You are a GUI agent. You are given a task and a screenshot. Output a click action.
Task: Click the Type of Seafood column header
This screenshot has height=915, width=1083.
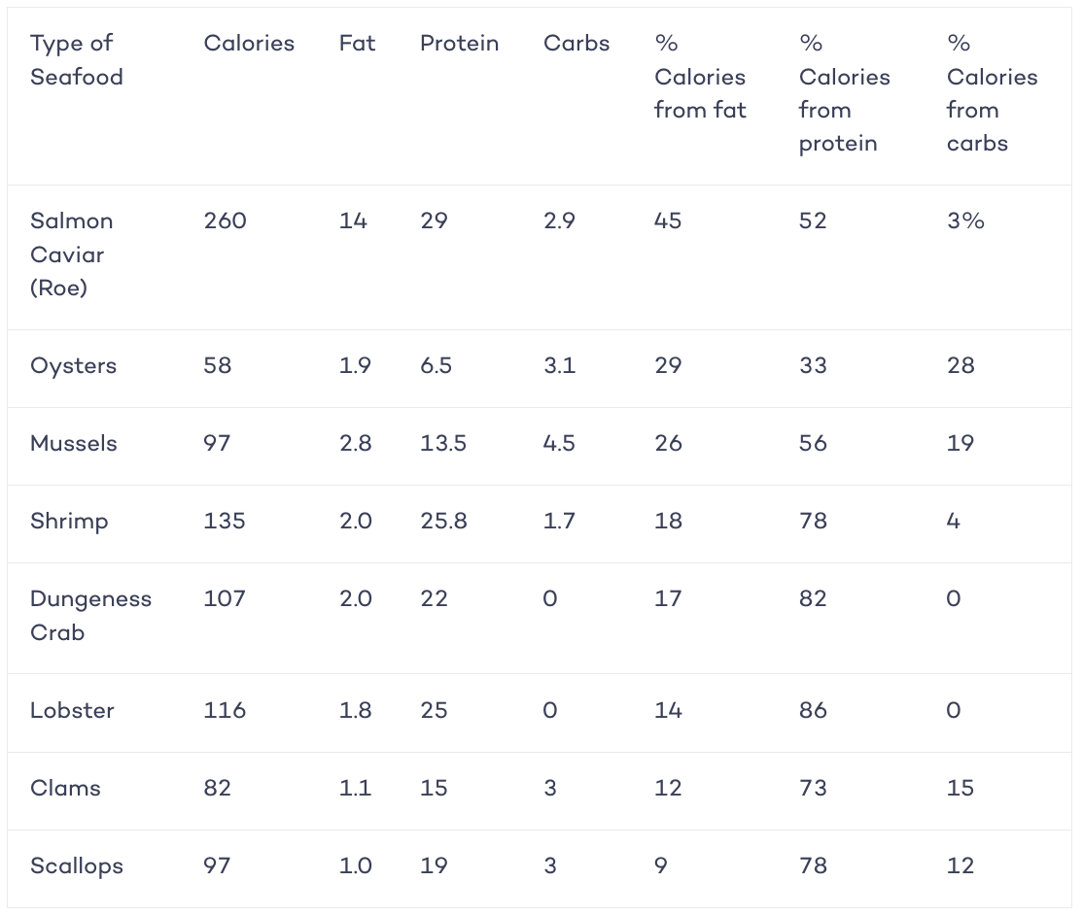click(x=77, y=59)
